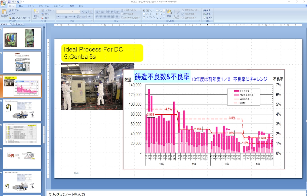Toggle text shadow formatting

point(74,17)
